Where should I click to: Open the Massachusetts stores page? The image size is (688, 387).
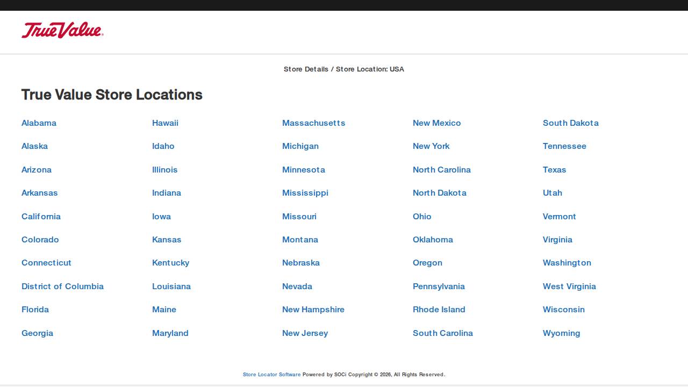tap(313, 123)
